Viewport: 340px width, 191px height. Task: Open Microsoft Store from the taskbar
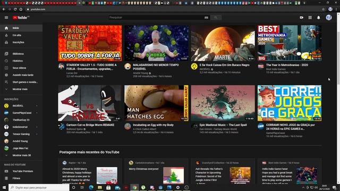tap(108, 187)
